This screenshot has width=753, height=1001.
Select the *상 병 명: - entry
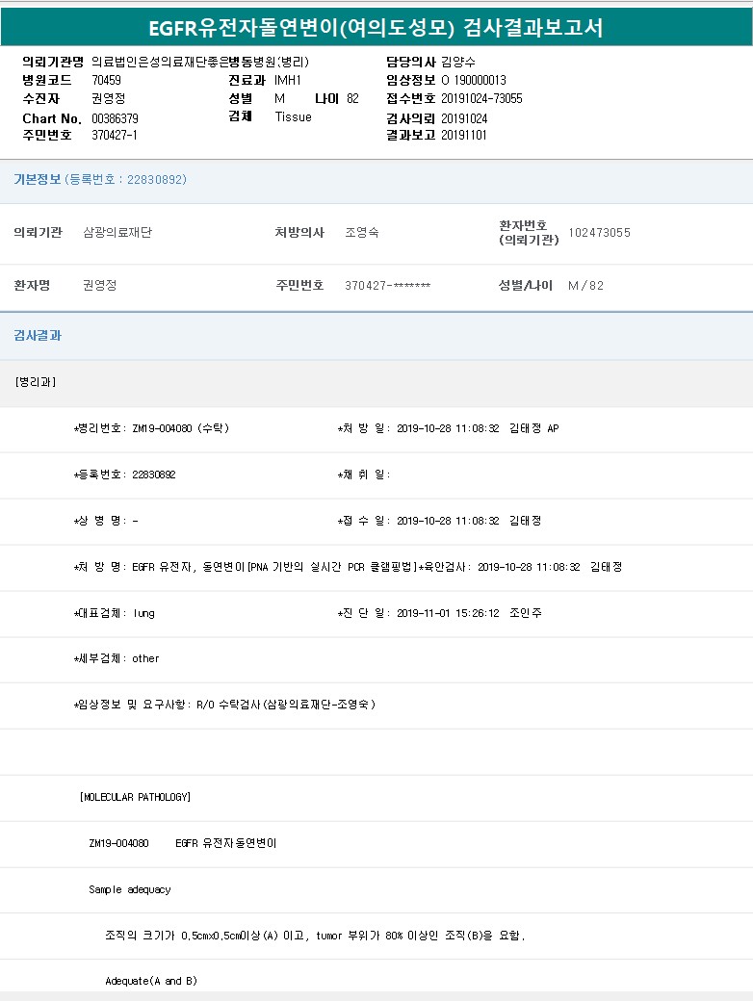pos(106,521)
